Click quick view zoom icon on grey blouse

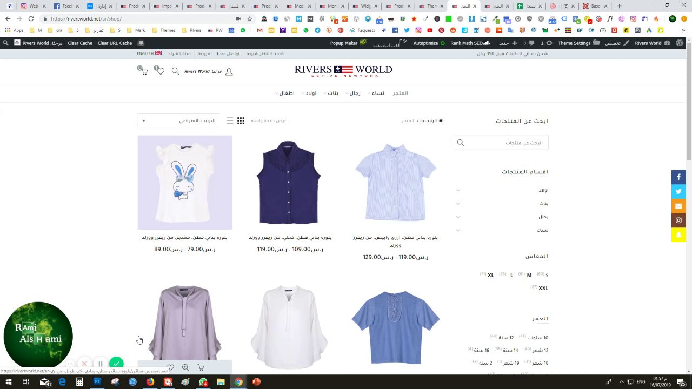185,367
